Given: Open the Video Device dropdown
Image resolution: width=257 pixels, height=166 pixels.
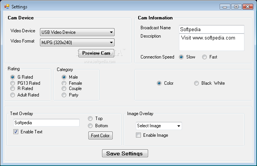Looking at the screenshot, I should pos(77,32).
